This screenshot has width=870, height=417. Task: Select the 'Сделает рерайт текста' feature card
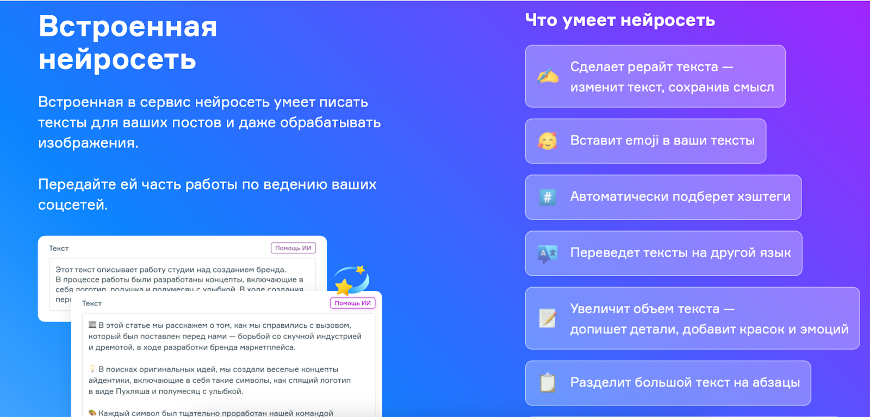(655, 76)
